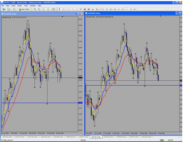Toggle the Chart Shift icon
This screenshot has width=183, height=142.
coord(48,9)
